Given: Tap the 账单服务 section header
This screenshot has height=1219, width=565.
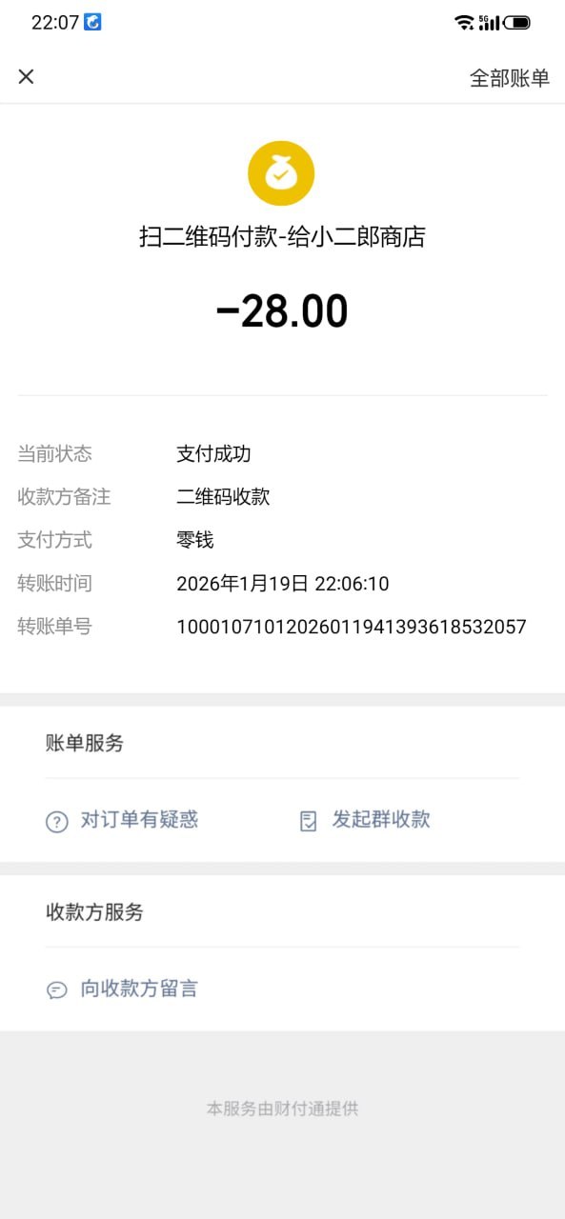Looking at the screenshot, I should point(85,744).
